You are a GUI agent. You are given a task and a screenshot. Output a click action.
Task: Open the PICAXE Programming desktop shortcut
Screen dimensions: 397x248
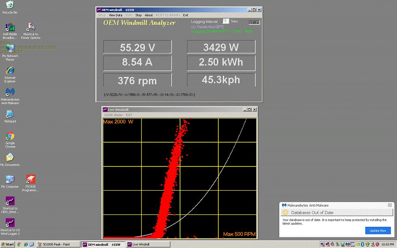(x=30, y=180)
